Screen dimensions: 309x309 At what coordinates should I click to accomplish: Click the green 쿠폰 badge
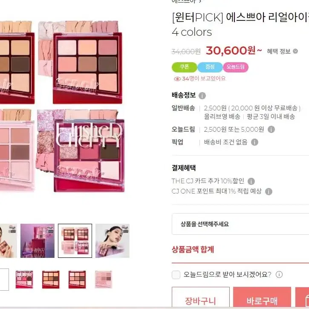pyautogui.click(x=185, y=67)
